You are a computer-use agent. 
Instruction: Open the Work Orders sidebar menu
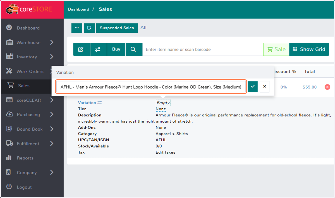30,71
